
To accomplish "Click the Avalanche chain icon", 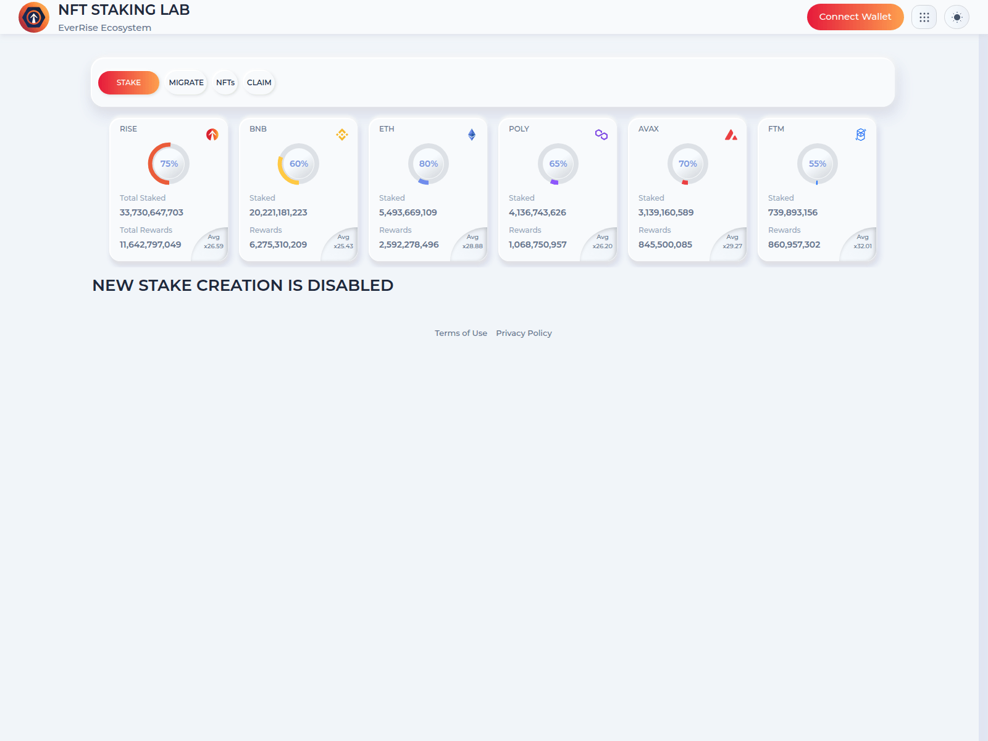I will pyautogui.click(x=731, y=135).
